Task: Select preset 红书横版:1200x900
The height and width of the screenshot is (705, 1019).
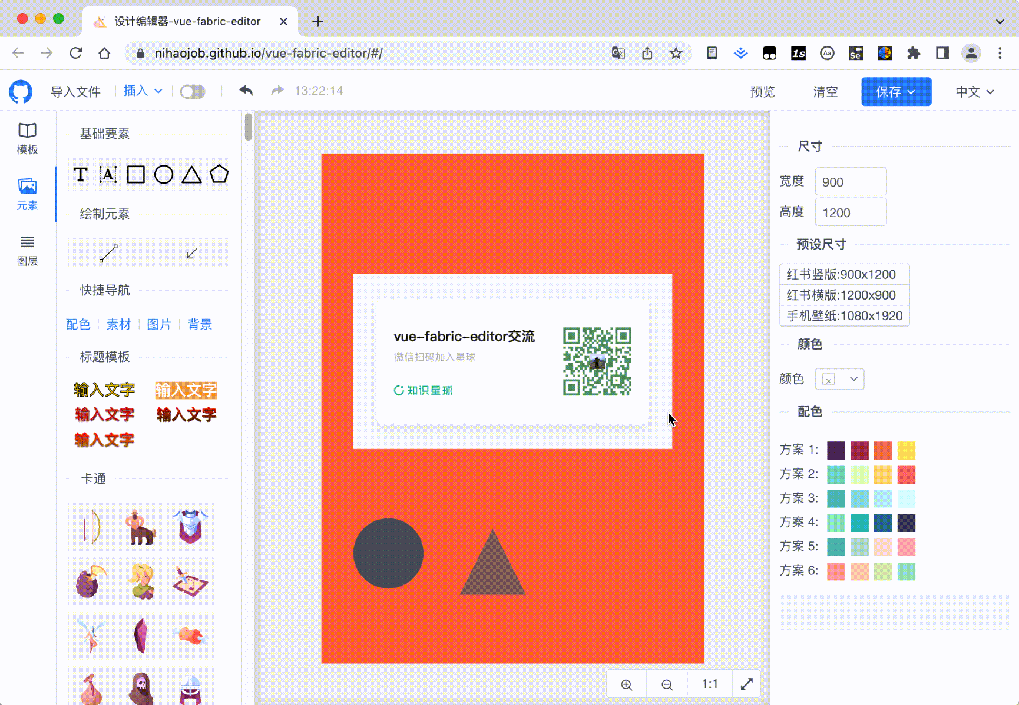Action: [844, 295]
